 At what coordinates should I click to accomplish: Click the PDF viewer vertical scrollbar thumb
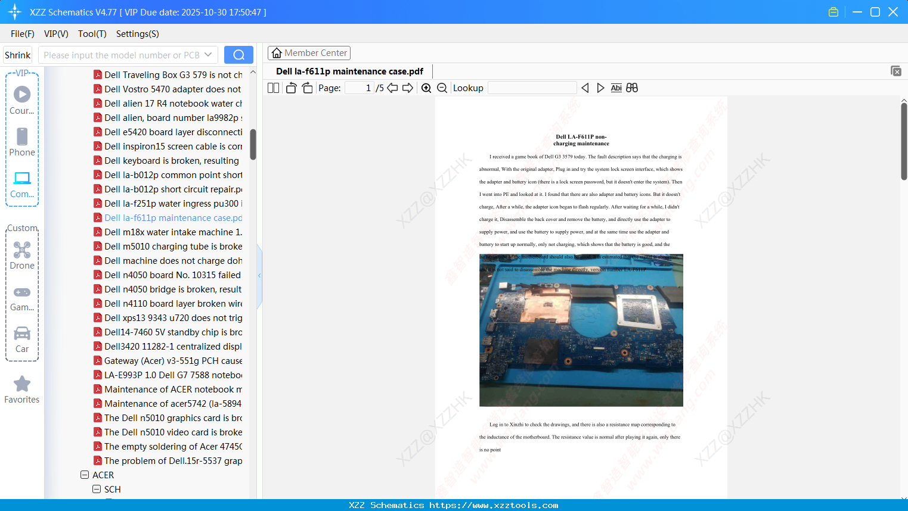click(x=904, y=141)
